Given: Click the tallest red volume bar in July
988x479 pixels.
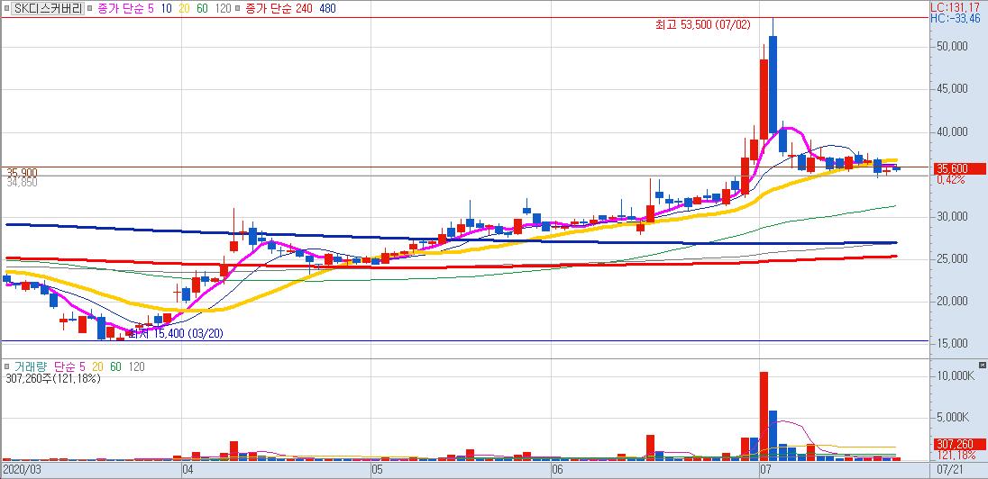Looking at the screenshot, I should tap(764, 416).
